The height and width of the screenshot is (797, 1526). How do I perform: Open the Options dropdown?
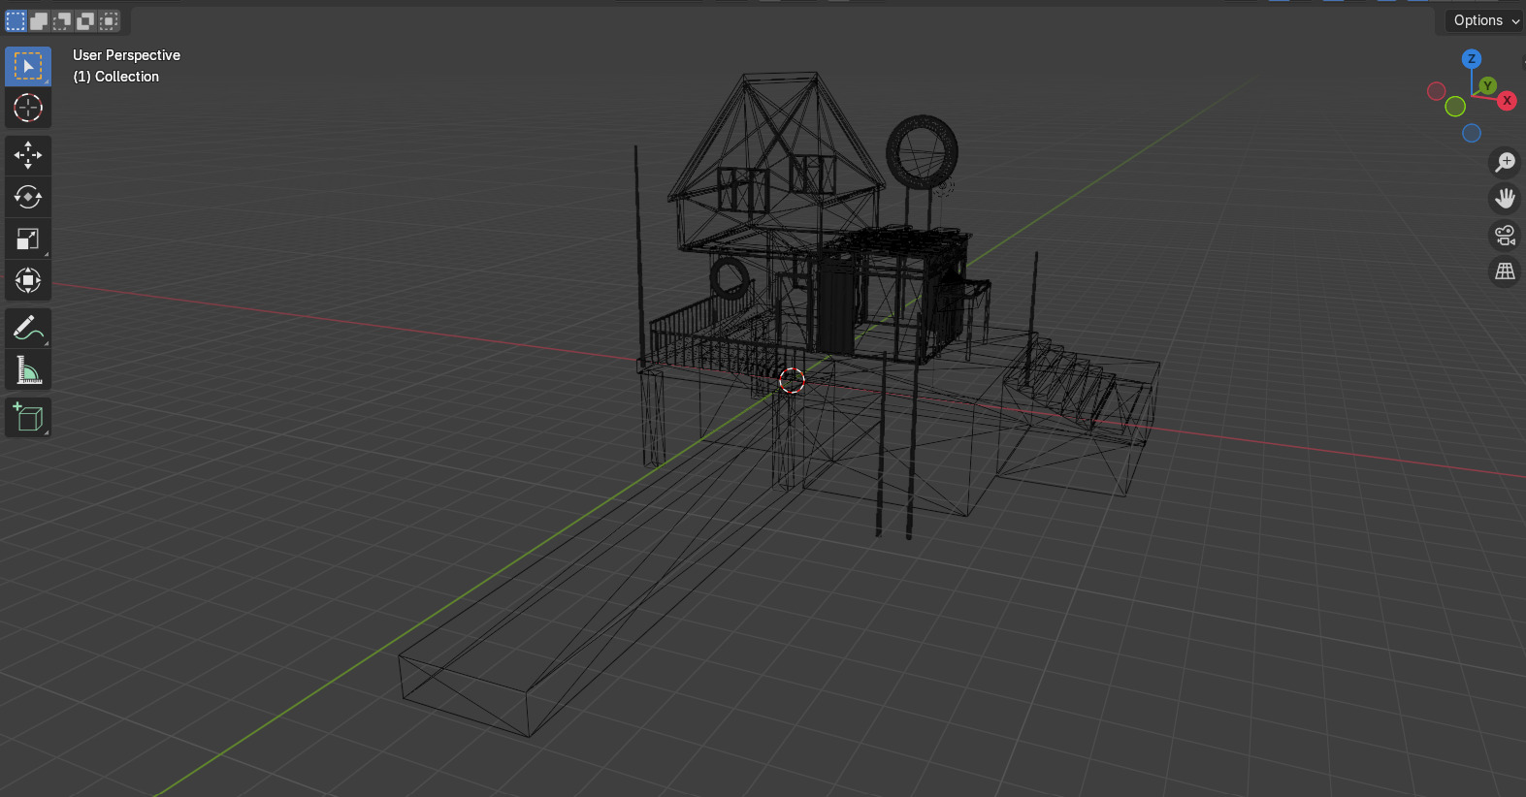[1485, 20]
